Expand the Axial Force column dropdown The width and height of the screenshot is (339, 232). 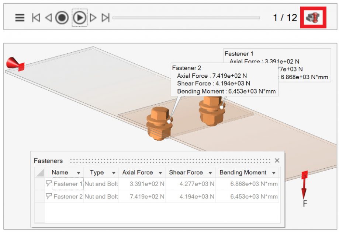pos(160,173)
